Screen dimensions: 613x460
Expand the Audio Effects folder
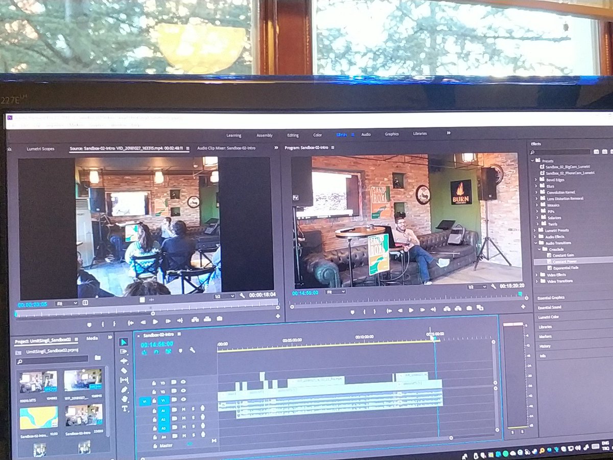coord(535,236)
